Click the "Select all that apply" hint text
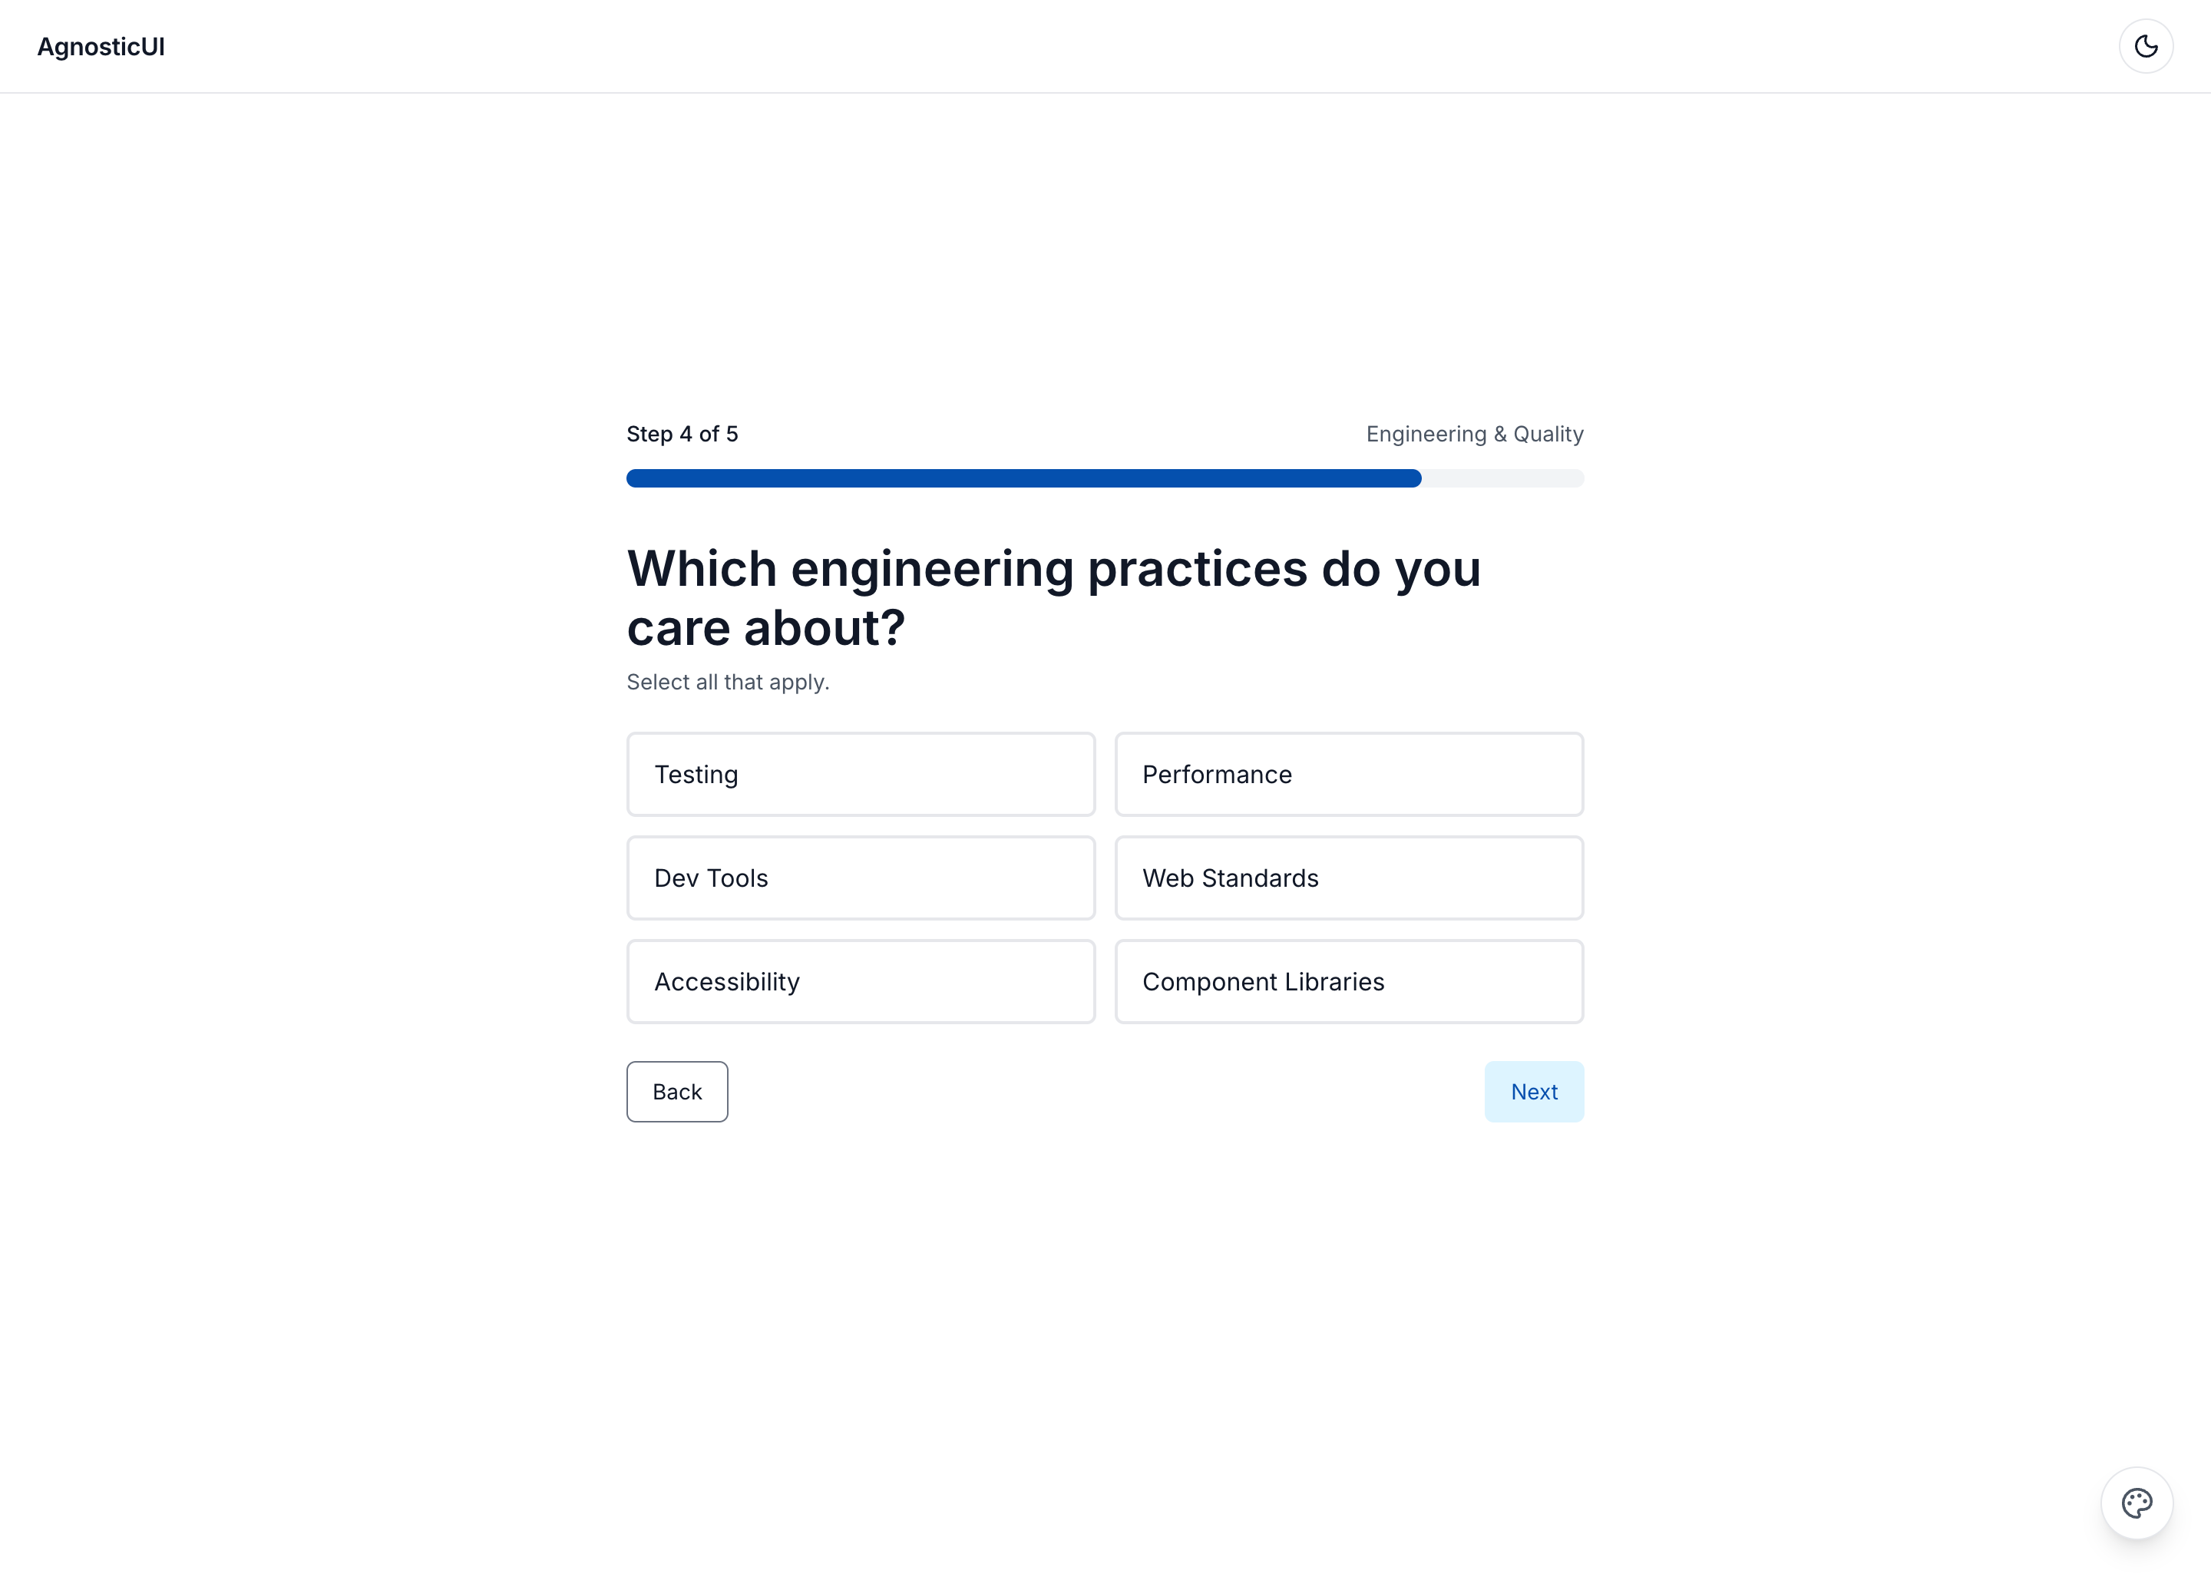Image resolution: width=2211 pixels, height=1577 pixels. [x=727, y=682]
